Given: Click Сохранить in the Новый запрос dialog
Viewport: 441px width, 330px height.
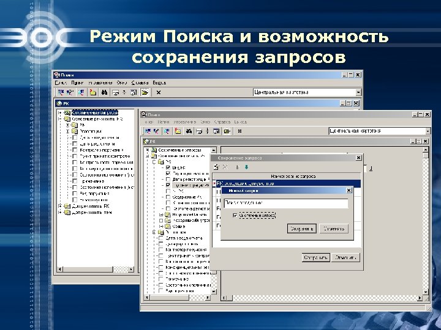Looking at the screenshot, I should coord(302,229).
